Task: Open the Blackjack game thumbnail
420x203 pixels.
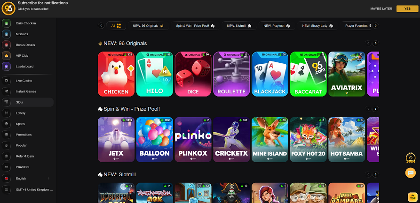Action: click(270, 74)
